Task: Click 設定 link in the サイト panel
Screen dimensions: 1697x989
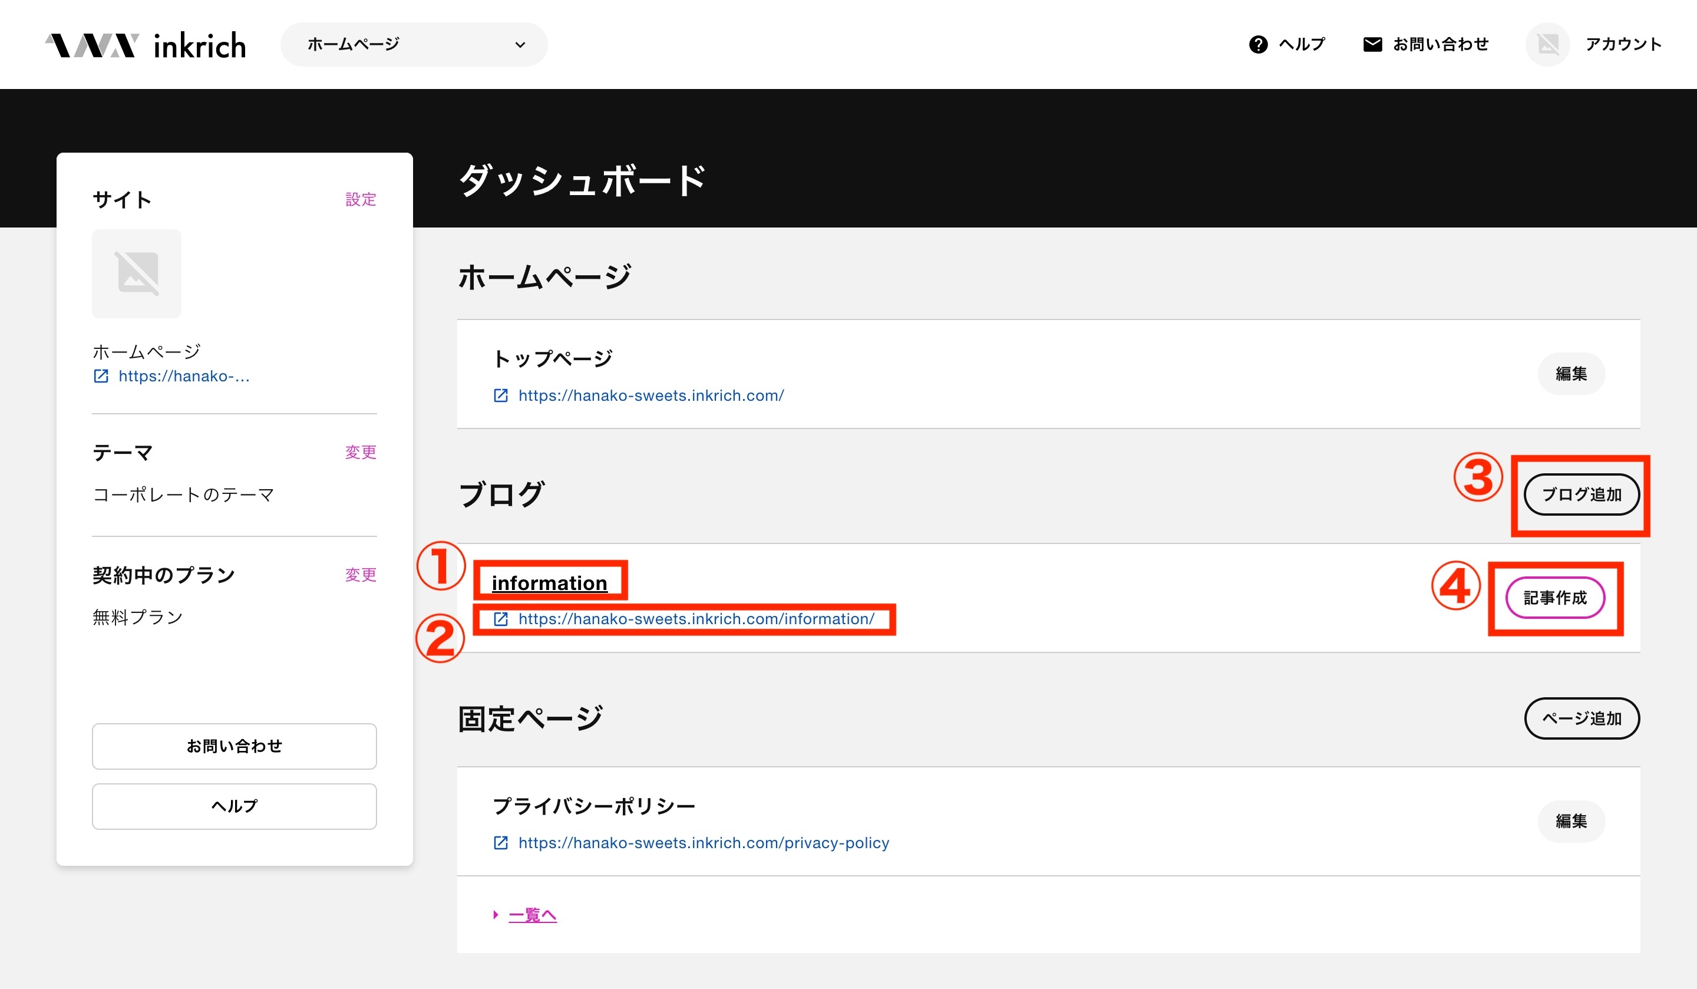Action: click(x=360, y=199)
